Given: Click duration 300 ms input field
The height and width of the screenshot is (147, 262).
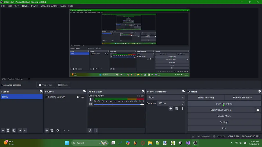Looking at the screenshot, I should pos(169,103).
